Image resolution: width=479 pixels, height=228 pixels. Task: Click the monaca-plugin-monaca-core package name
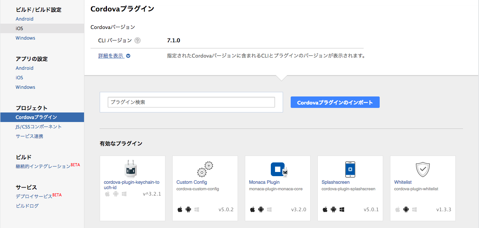(276, 189)
